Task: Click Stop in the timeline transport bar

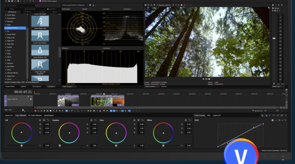Action: [50, 111]
